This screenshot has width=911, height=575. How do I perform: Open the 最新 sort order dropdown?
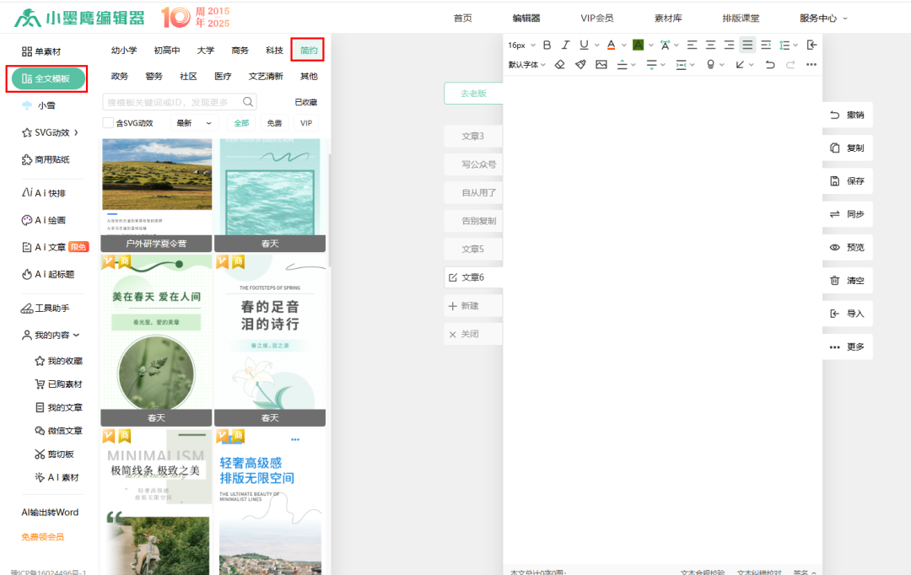point(194,123)
